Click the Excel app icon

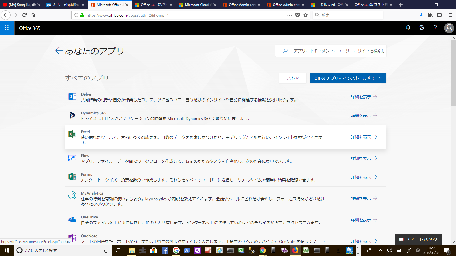[x=72, y=134]
